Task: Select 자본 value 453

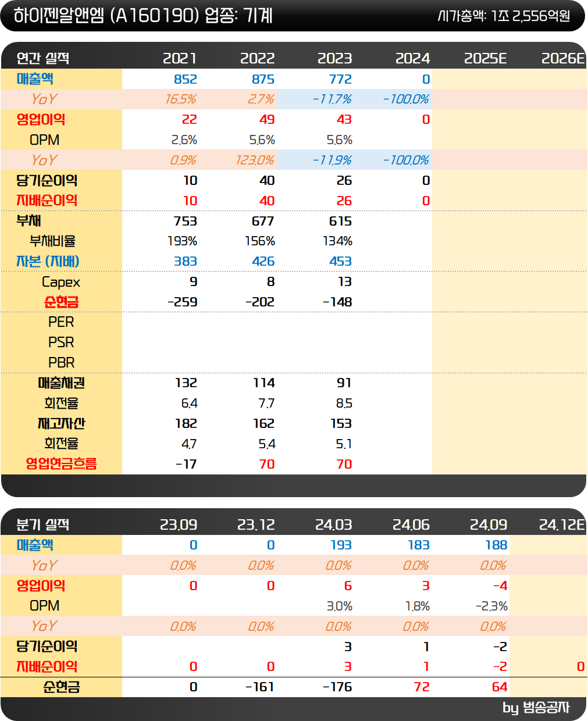Action: pyautogui.click(x=340, y=262)
